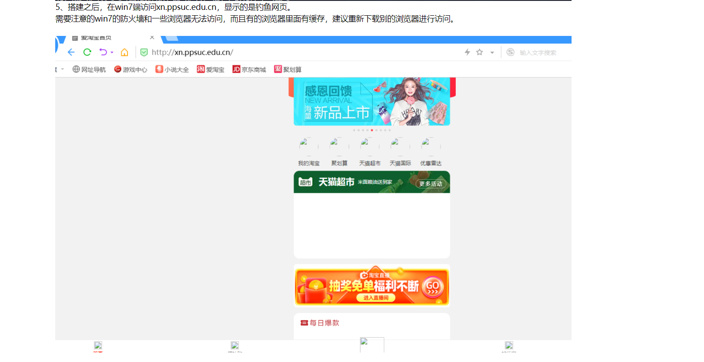Select the active red carousel dot

click(x=372, y=130)
